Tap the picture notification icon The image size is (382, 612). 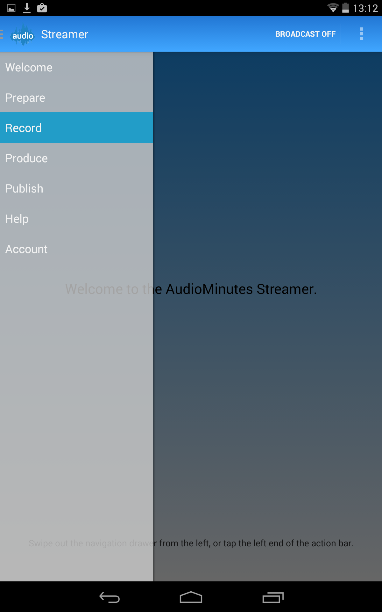[11, 8]
